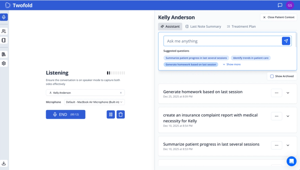Click 'Dec 10, 2025 at 8:54 PM' timestamp

(178, 126)
